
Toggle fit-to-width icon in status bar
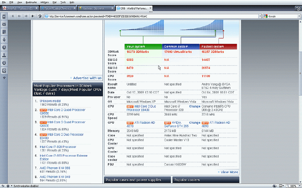275,186
